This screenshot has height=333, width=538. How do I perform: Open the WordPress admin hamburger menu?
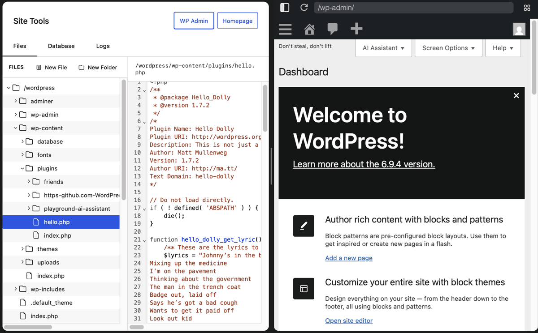285,29
